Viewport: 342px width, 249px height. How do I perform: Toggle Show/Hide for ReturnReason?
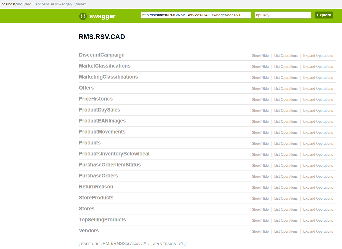(260, 188)
